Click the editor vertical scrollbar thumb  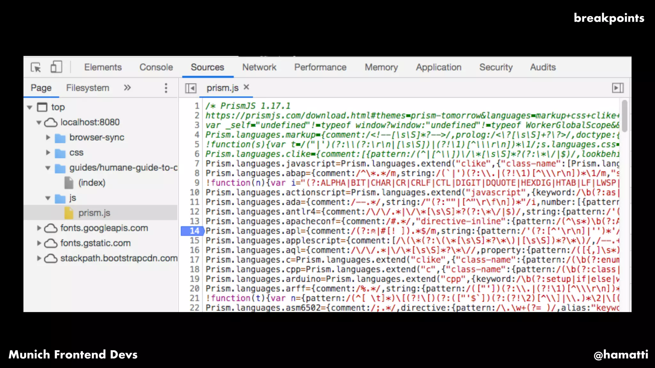[x=624, y=115]
